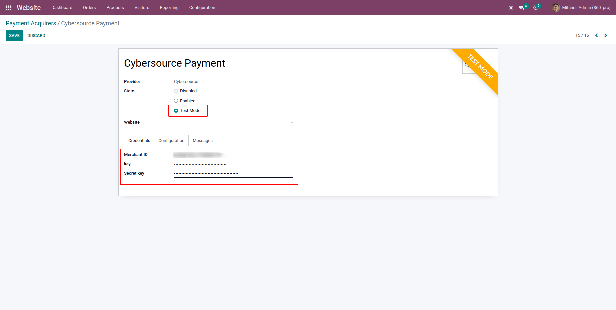
Task: Open the Products menu
Action: (115, 8)
